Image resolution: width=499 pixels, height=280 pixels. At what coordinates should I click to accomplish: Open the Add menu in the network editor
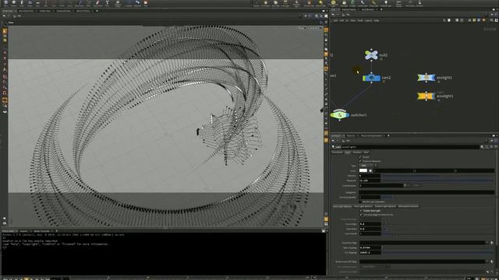pos(335,21)
